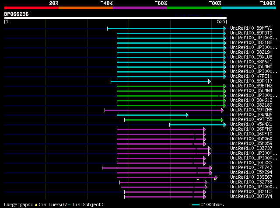Image resolution: width=280 pixels, height=208 pixels.
Task: Select the UniRef100_B8A6J2 label
Action: pos(251,101)
